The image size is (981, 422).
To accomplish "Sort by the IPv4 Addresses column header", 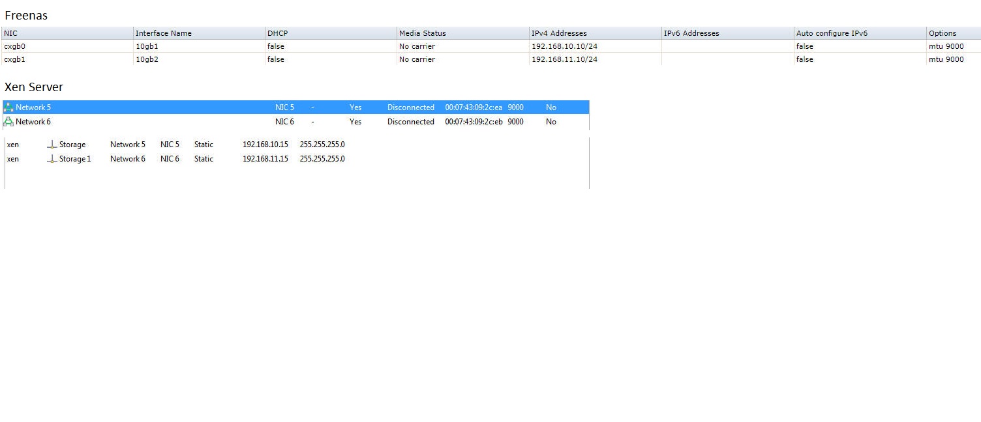I will click(x=596, y=33).
